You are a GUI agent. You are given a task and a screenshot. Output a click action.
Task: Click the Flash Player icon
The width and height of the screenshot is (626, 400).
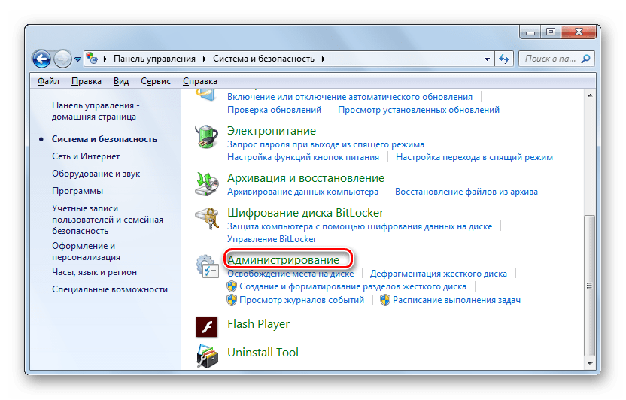coord(207,327)
